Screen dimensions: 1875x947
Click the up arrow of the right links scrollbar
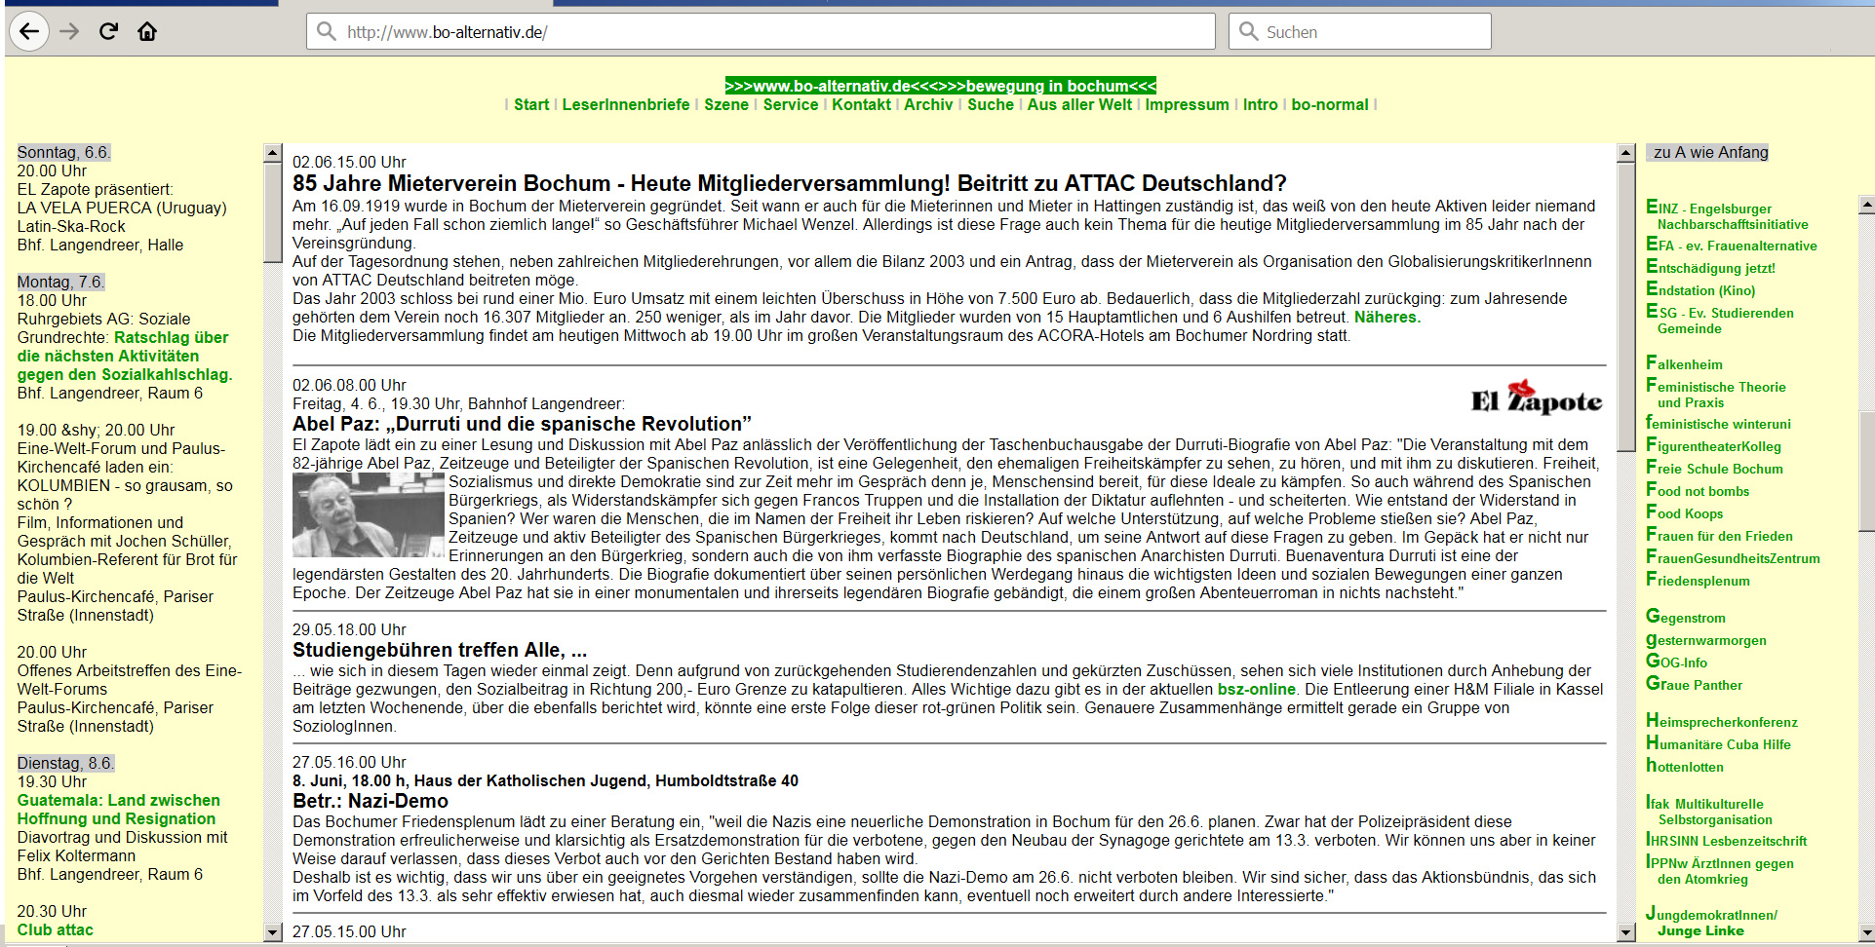click(x=1866, y=206)
